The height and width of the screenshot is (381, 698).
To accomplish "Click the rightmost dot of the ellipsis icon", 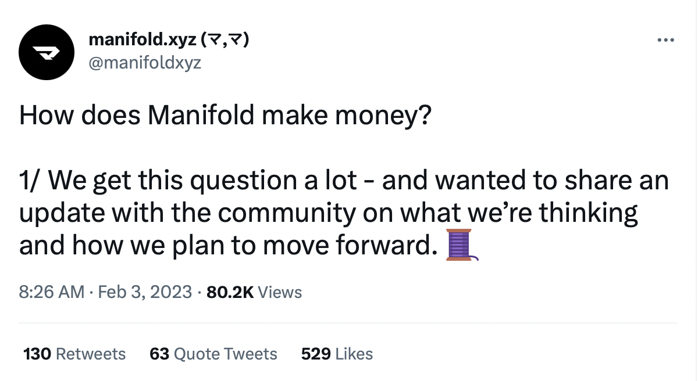I will 672,39.
